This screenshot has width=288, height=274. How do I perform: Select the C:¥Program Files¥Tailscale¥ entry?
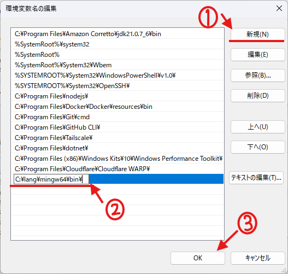117,138
